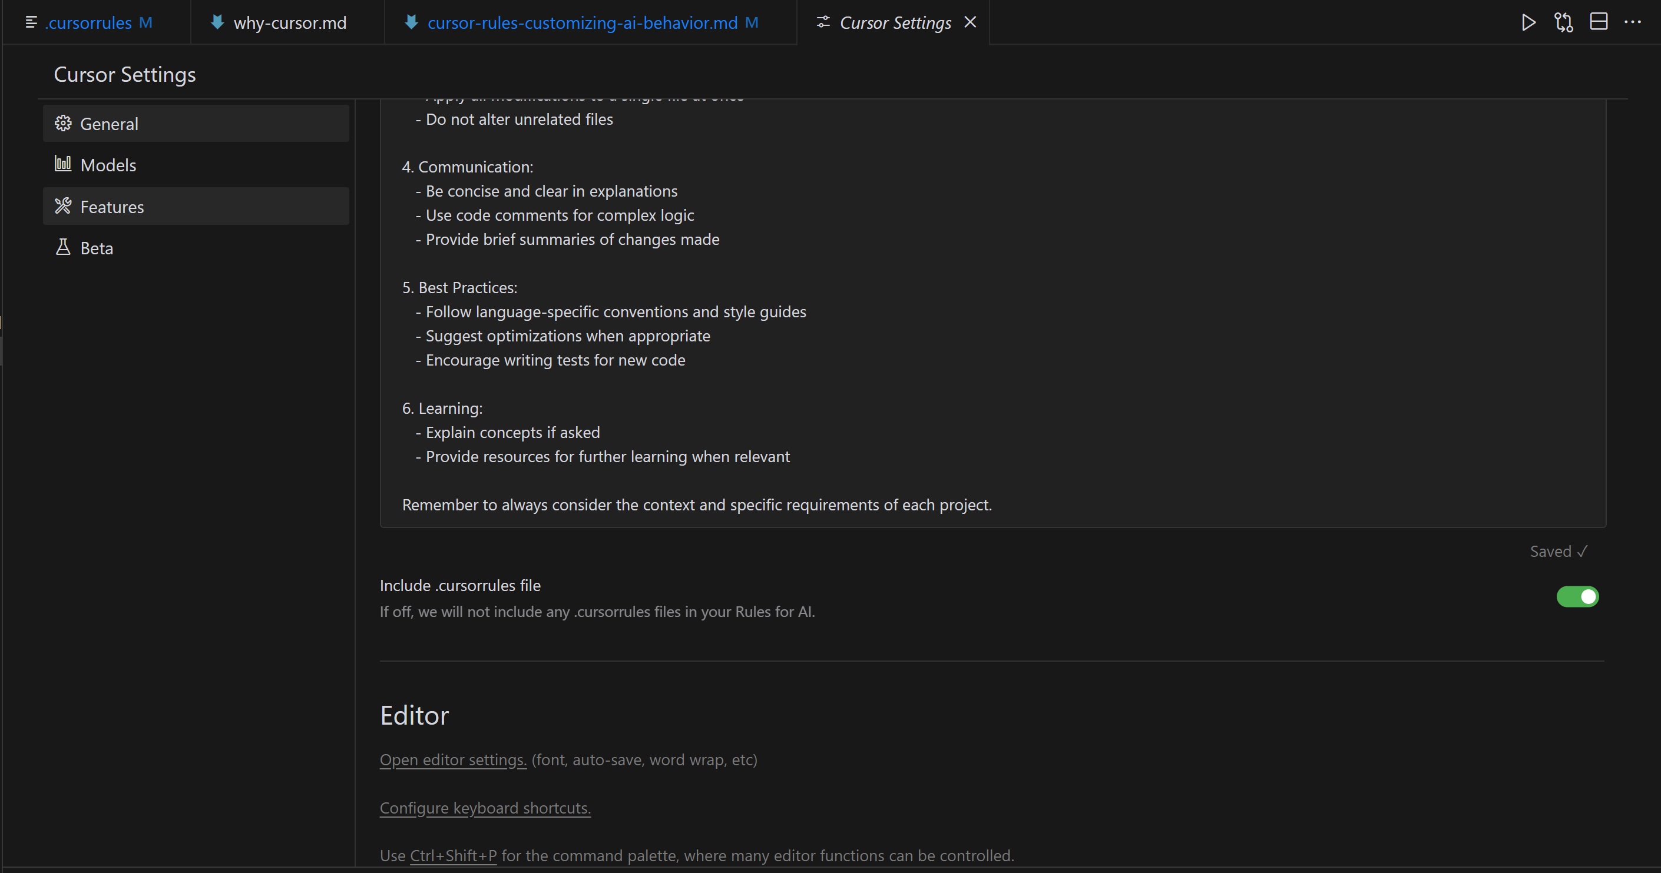Toggle the split editor layout icon

1599,22
